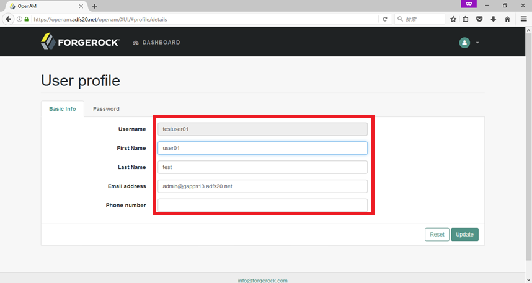532x283 pixels.
Task: Focus the Last Name input field
Action: pos(263,167)
